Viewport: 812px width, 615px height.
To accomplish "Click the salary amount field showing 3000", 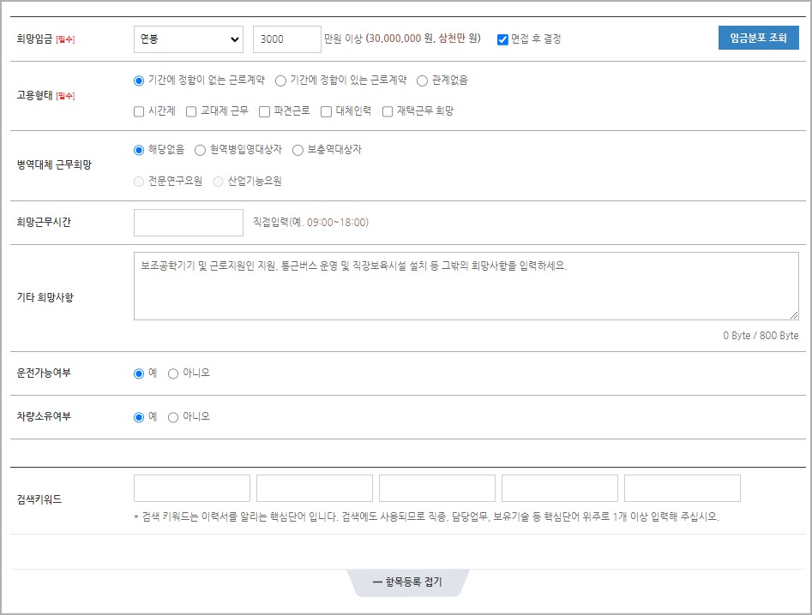I will pos(286,39).
